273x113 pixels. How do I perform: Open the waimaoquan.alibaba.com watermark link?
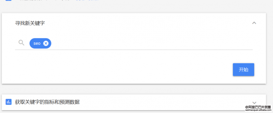tap(258, 110)
